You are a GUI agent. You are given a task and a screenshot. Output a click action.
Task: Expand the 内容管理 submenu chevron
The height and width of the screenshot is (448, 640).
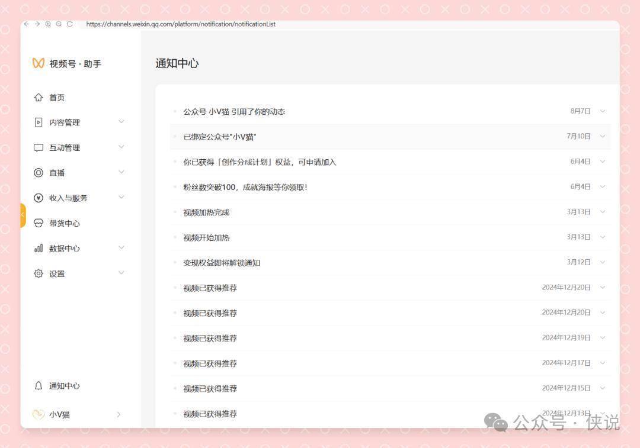point(121,122)
